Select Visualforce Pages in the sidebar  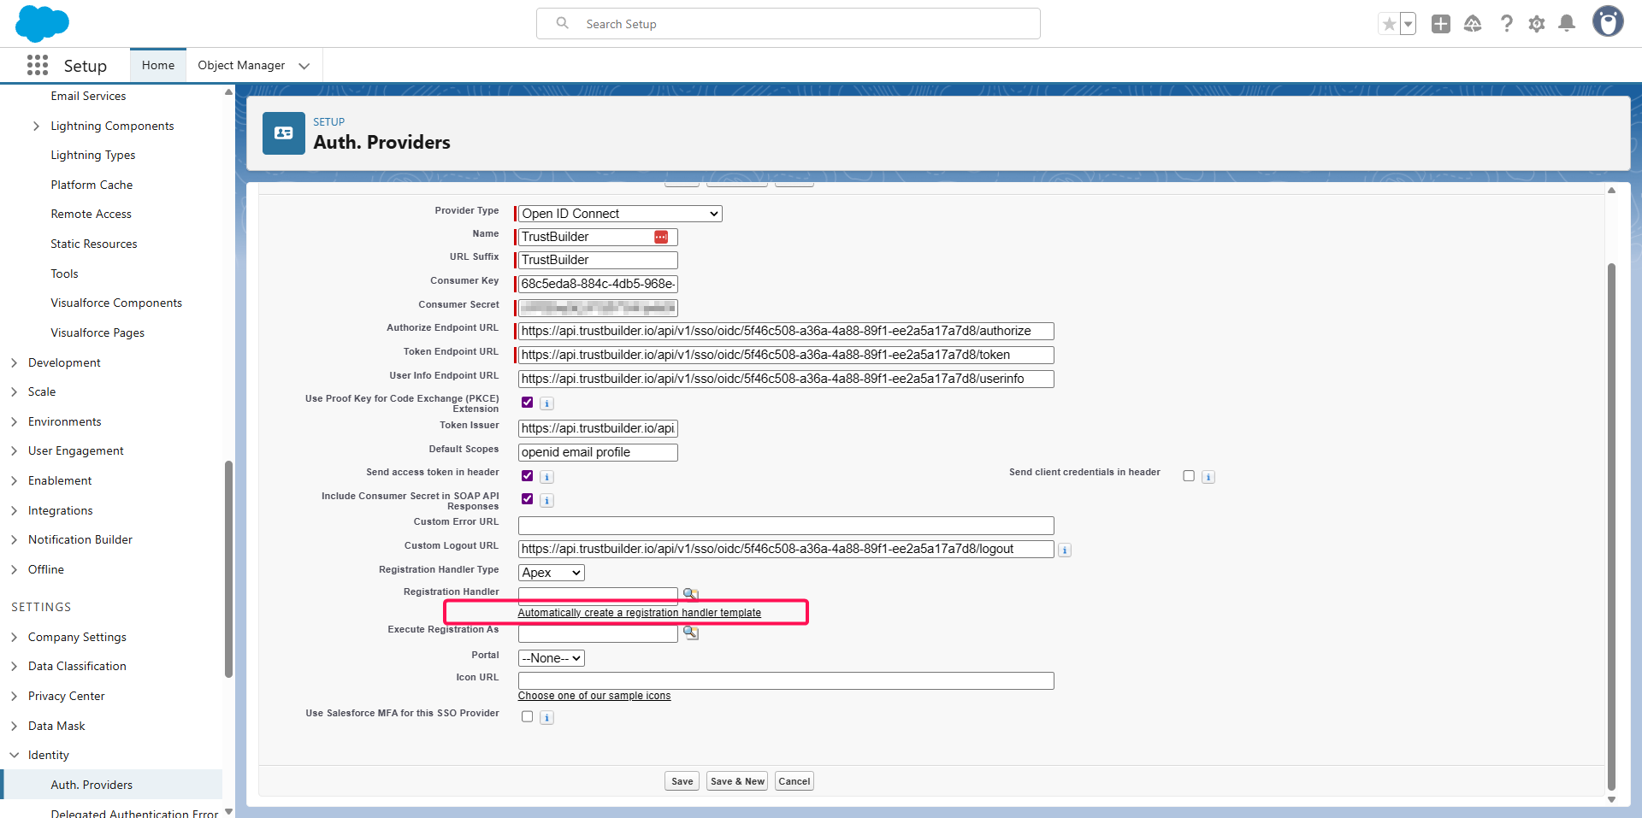click(x=97, y=332)
